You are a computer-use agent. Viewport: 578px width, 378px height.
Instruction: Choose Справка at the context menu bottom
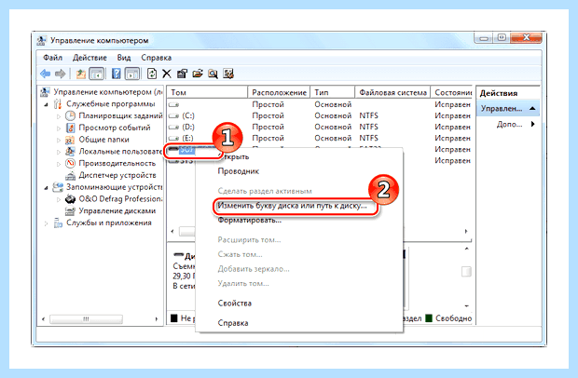233,323
